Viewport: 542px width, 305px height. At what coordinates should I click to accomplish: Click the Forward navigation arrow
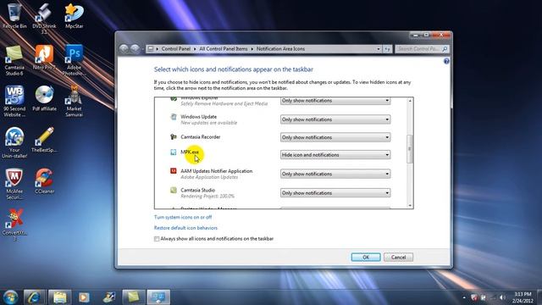coord(135,49)
